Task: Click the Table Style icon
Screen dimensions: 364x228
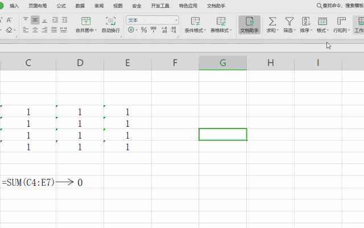Action: (x=221, y=22)
